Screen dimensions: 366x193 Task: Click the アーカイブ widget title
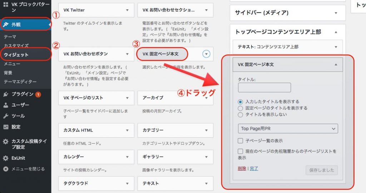coord(153,98)
